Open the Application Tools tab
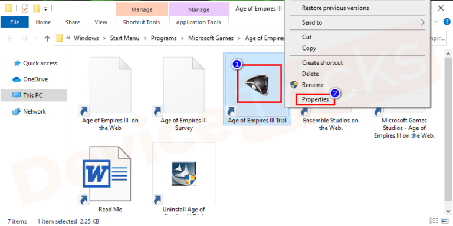This screenshot has width=453, height=226. (x=198, y=22)
